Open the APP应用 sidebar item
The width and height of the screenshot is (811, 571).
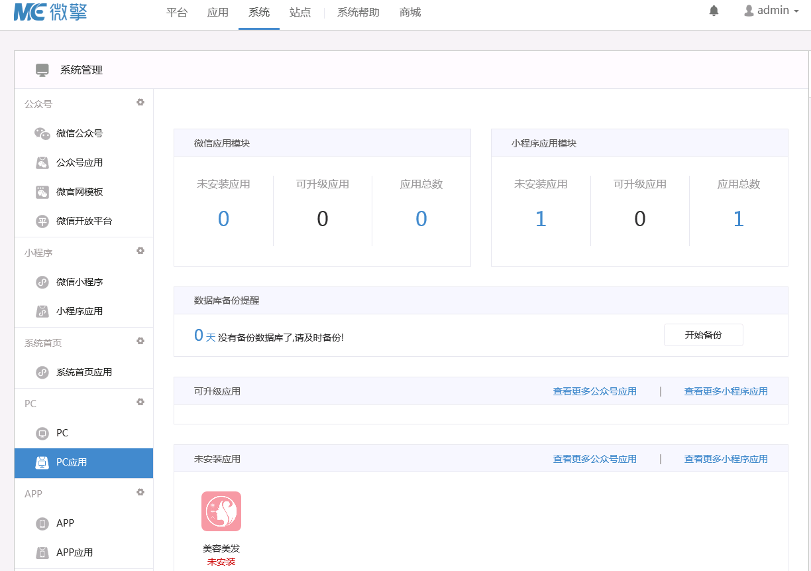tap(74, 552)
